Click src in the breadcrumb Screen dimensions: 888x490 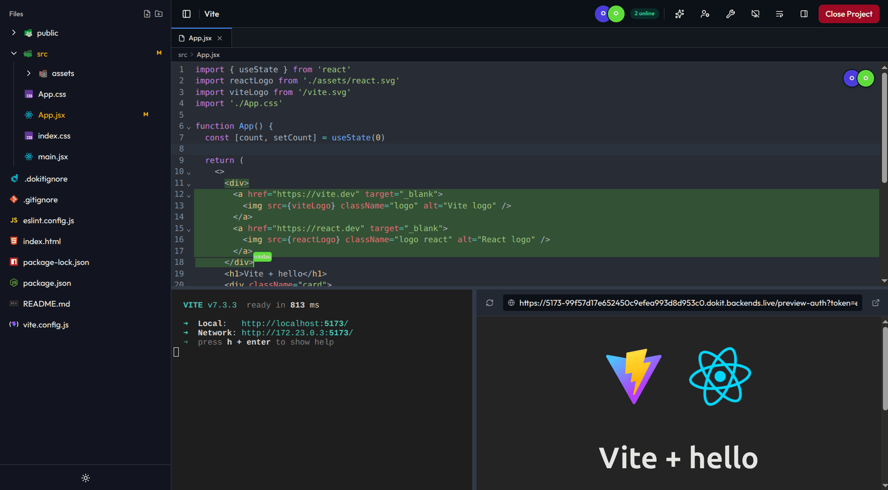[x=183, y=55]
